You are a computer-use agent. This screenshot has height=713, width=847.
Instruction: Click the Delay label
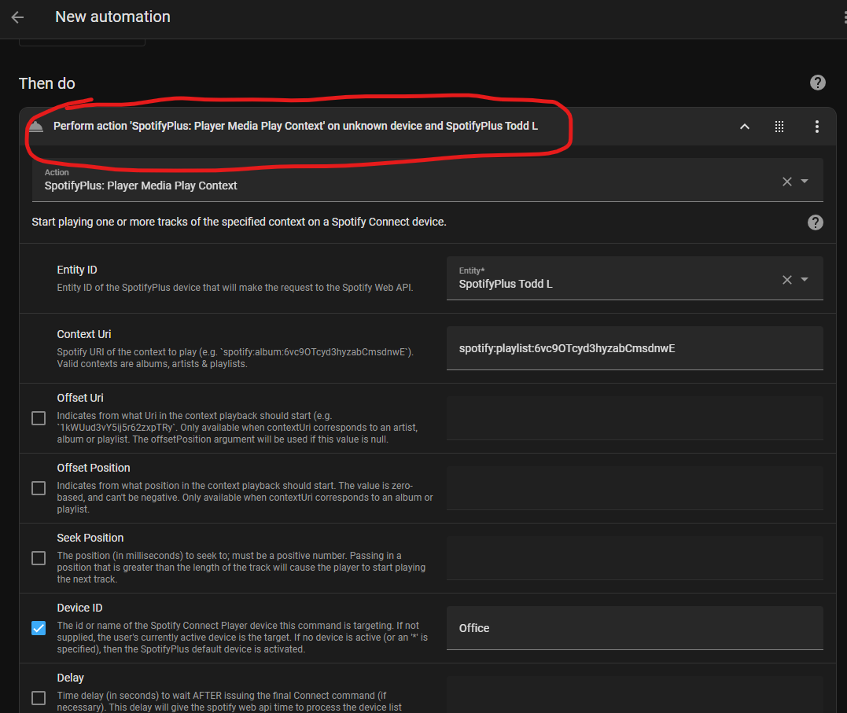(x=70, y=678)
